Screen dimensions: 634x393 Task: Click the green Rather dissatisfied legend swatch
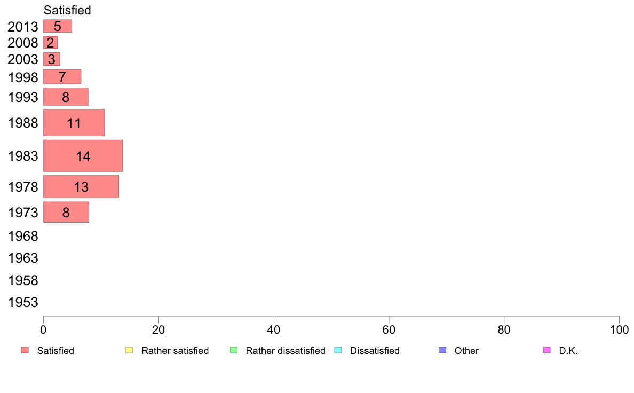pos(234,350)
